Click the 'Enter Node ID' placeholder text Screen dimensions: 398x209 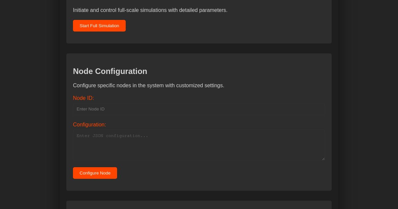(91, 109)
